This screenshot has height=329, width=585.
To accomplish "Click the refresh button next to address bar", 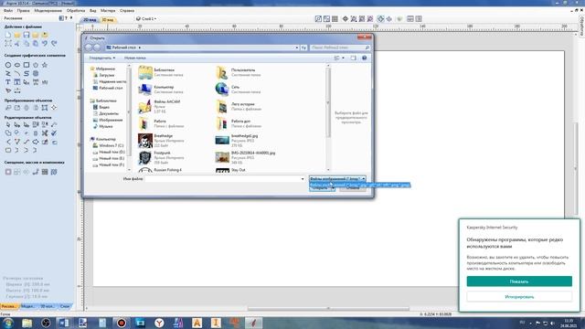I will pyautogui.click(x=304, y=48).
